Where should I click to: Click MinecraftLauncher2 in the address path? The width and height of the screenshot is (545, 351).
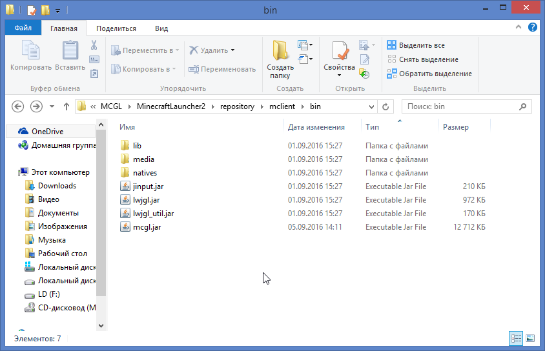click(x=171, y=106)
